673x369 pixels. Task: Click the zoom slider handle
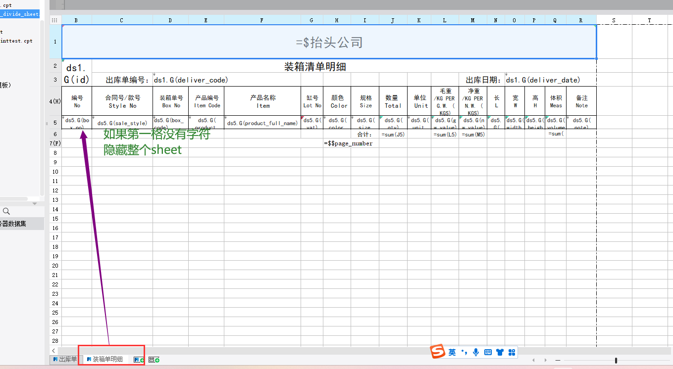616,360
